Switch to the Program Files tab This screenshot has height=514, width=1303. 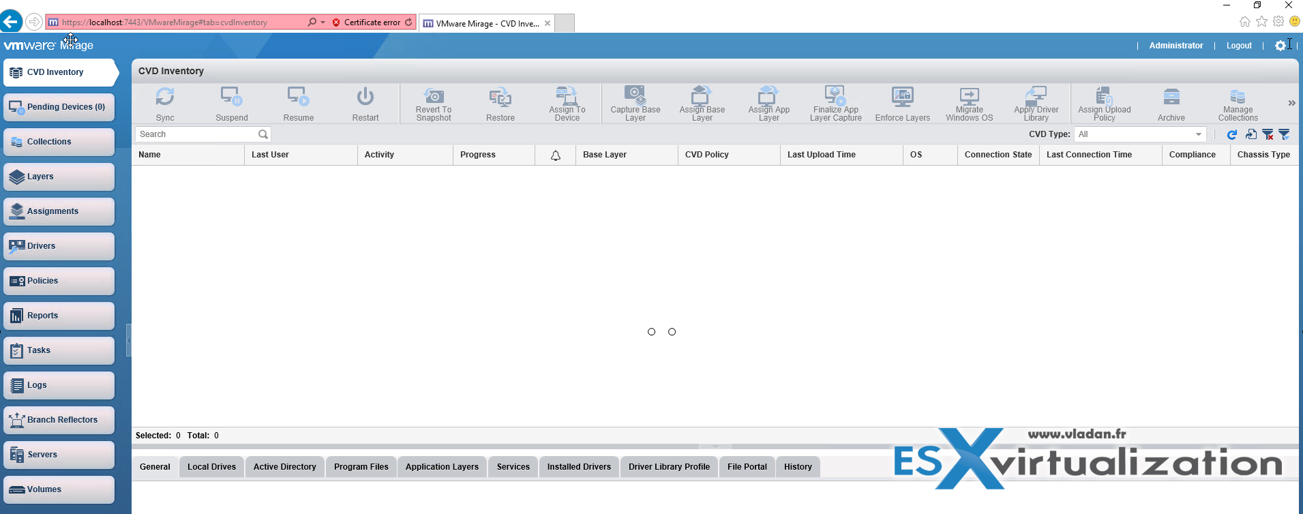(361, 467)
